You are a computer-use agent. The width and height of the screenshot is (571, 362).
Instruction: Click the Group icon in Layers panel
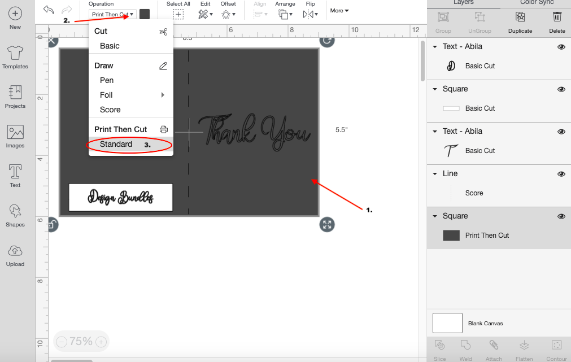(443, 17)
